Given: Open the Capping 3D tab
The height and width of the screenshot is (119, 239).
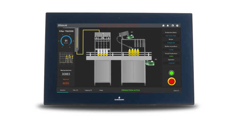Looking at the screenshot, I should (88, 90).
